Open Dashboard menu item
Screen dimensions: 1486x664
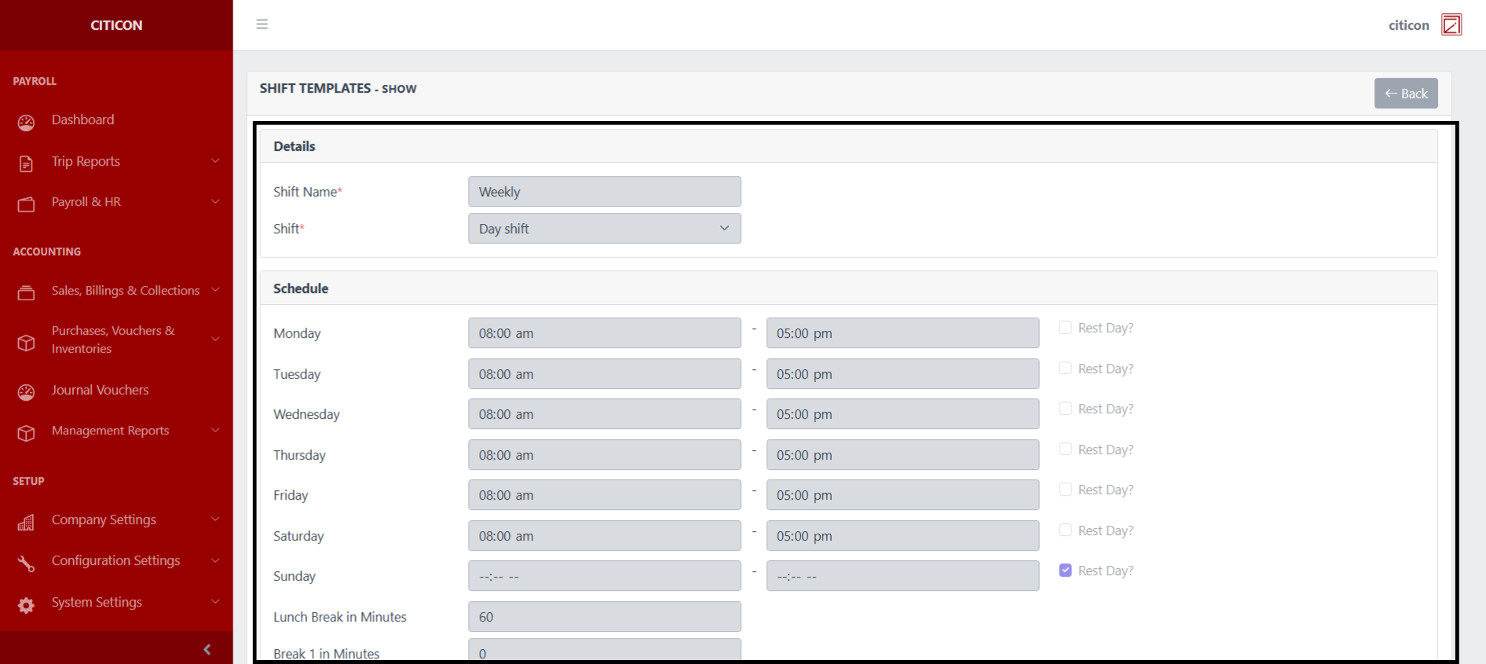[82, 119]
